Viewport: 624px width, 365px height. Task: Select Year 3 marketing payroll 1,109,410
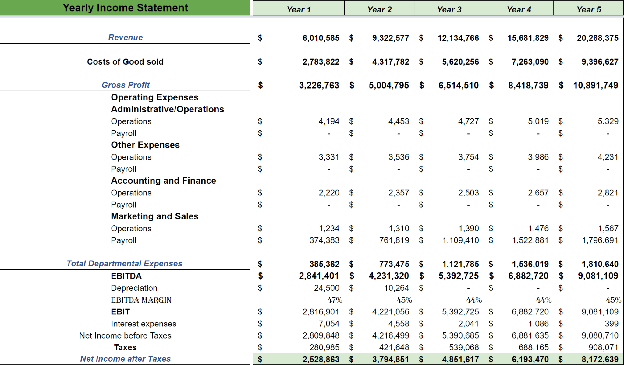(461, 240)
